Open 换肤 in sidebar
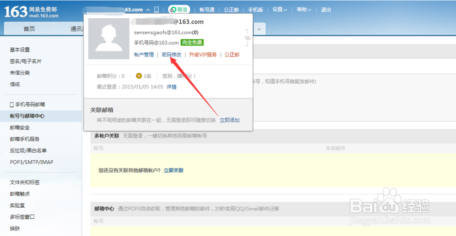 (x=15, y=228)
